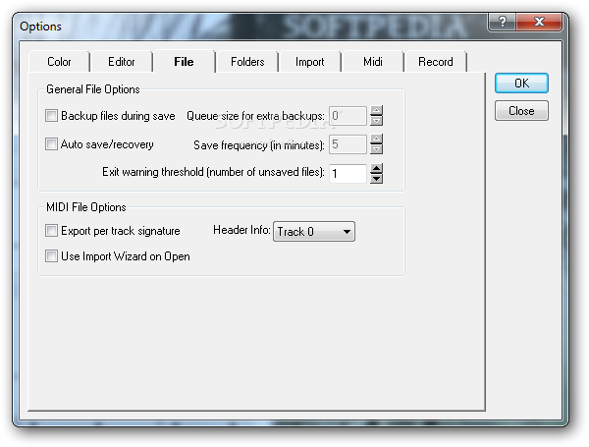The width and height of the screenshot is (589, 447).
Task: Go to the Folders tab
Action: tap(247, 62)
